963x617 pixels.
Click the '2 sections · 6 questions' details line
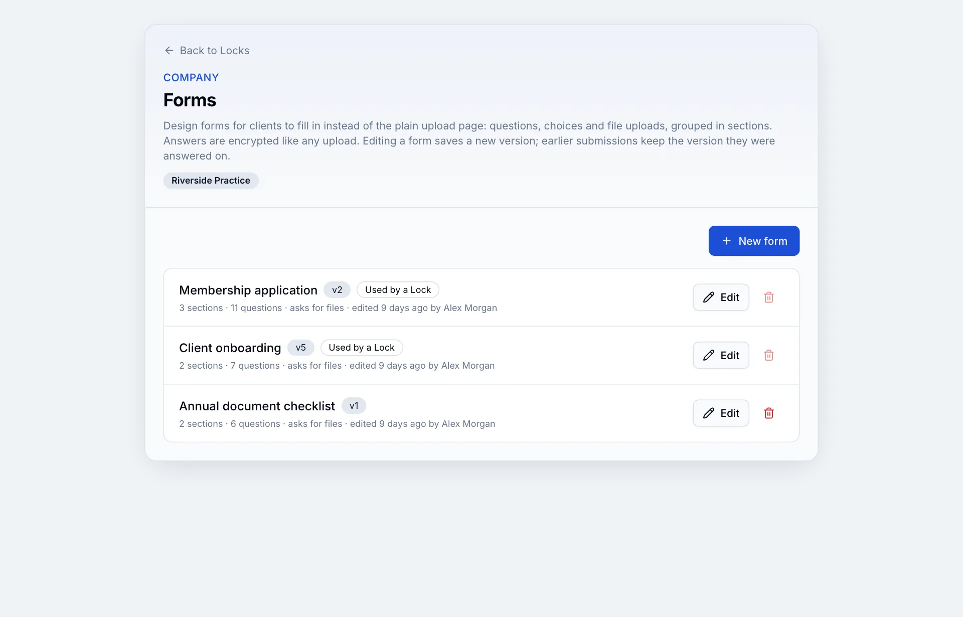(337, 424)
